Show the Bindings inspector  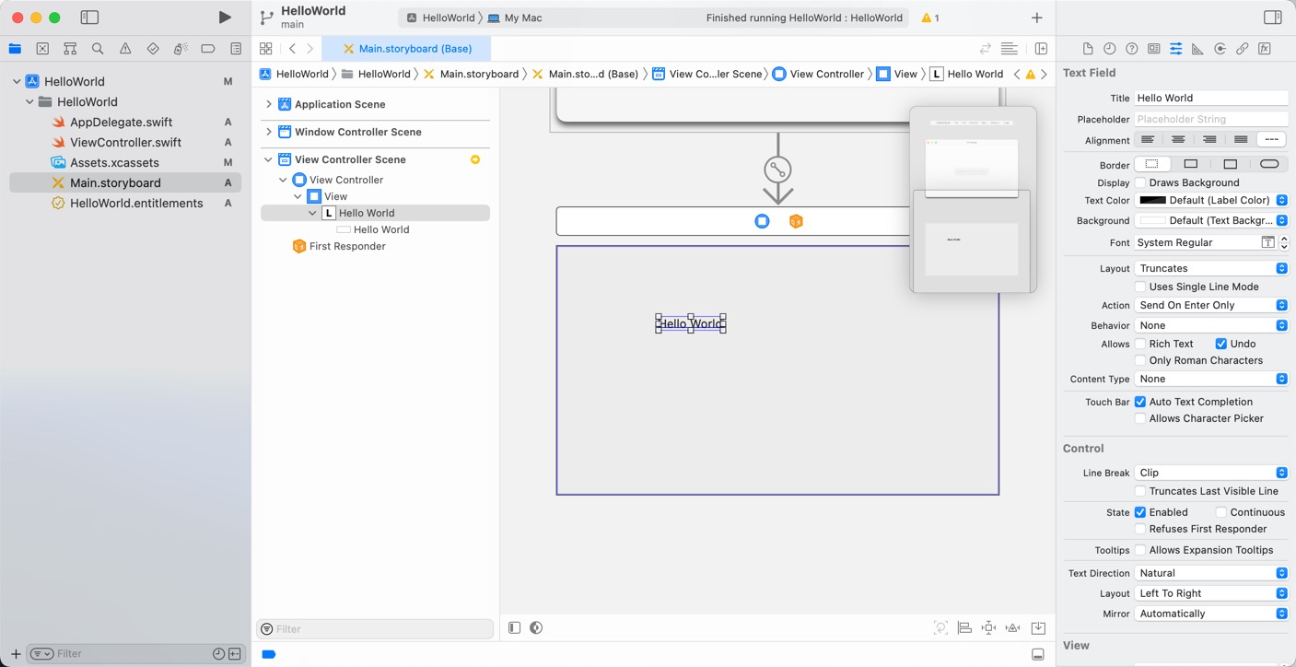[1242, 49]
